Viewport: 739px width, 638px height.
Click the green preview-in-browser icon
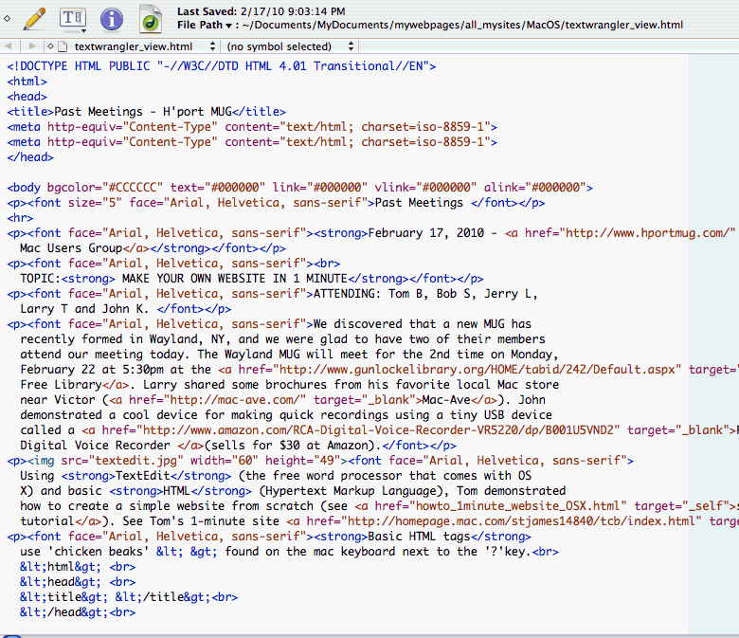(150, 17)
